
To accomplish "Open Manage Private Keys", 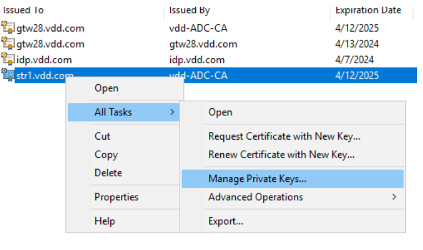I will (257, 178).
